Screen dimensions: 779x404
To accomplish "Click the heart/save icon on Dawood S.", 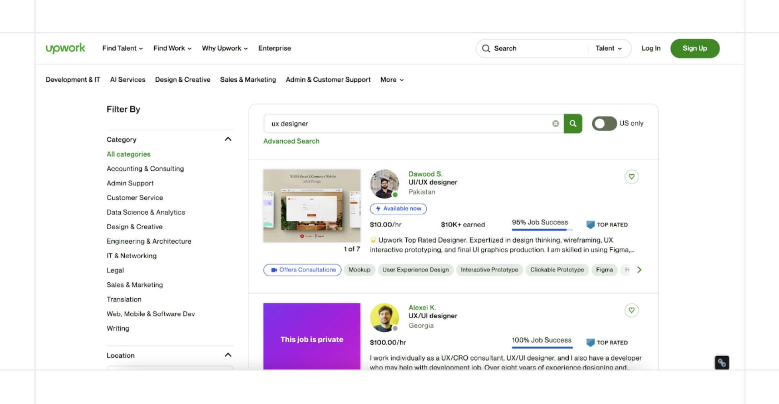I will pos(631,177).
